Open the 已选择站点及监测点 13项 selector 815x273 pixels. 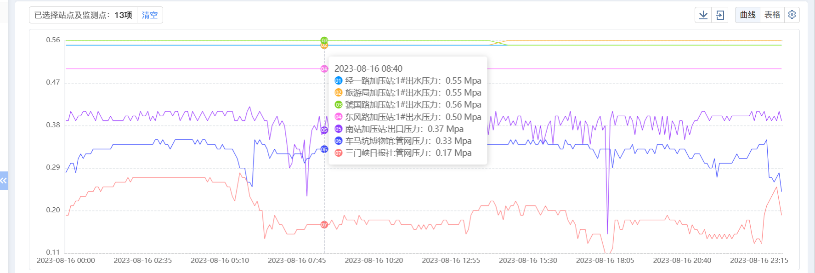[83, 15]
